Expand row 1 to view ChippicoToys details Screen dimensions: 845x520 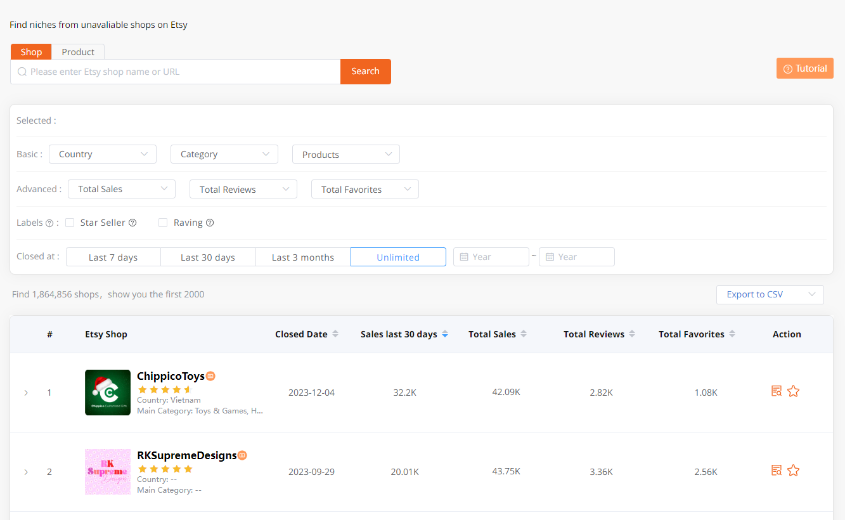pyautogui.click(x=26, y=393)
